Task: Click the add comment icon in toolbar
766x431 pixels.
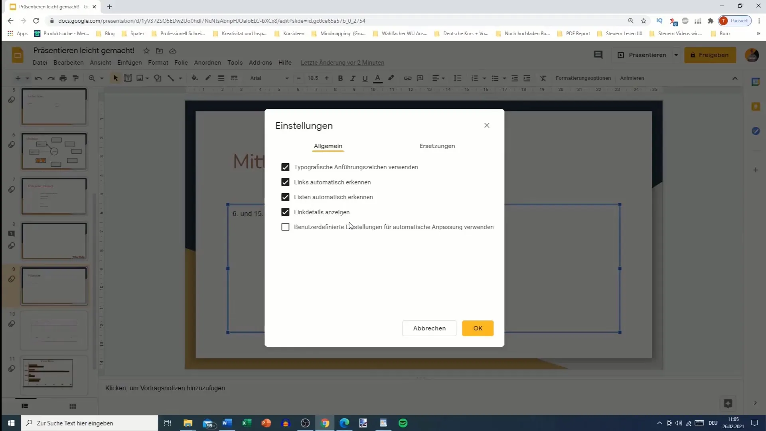Action: coord(420,78)
